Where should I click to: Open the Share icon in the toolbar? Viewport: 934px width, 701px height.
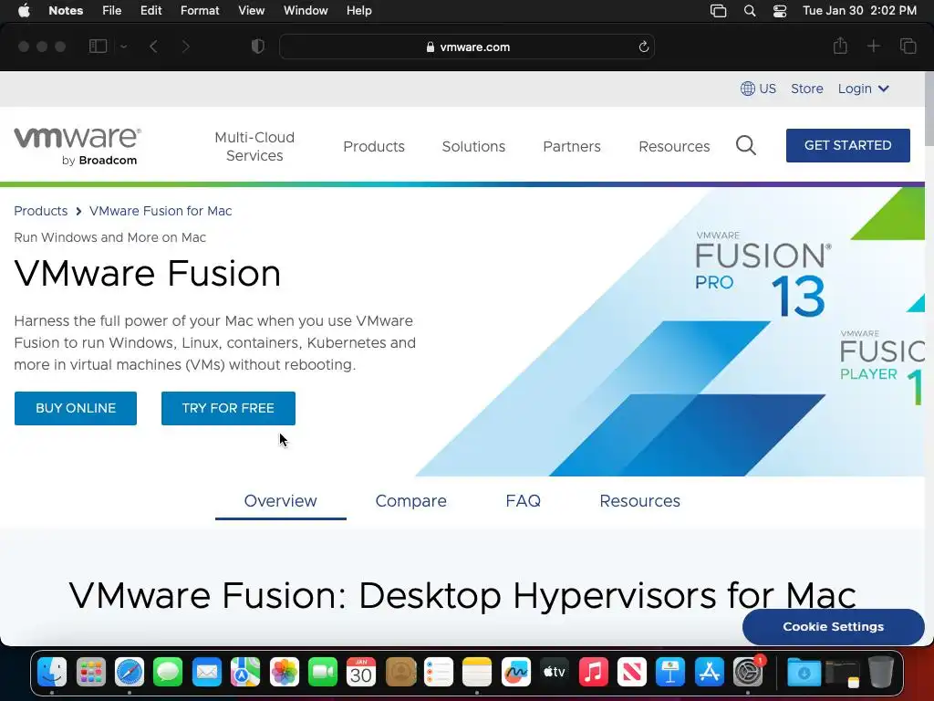point(840,46)
